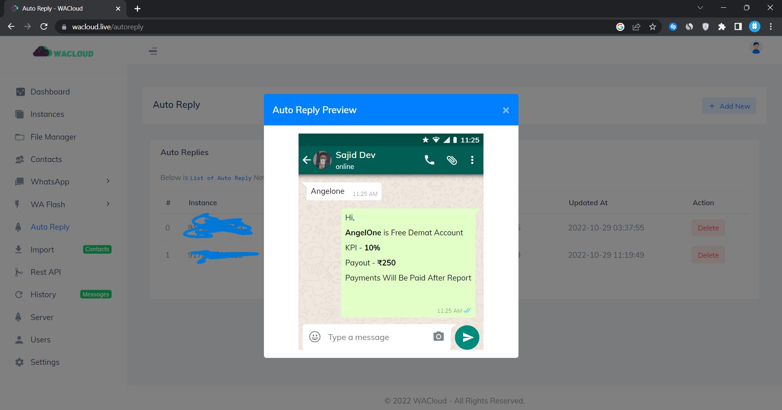Click the 'Payout - ₹250' line in the reply
The height and width of the screenshot is (410, 782).
[370, 263]
